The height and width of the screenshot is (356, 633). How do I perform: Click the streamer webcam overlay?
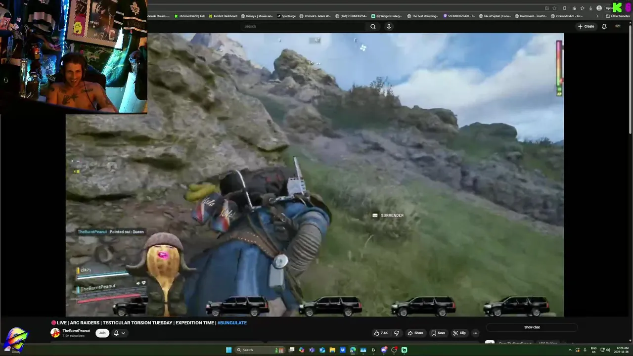point(74,57)
